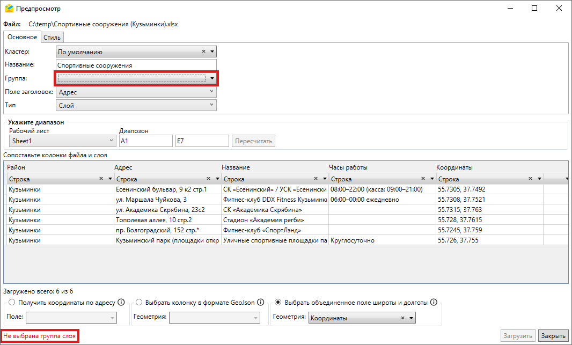Open the Группа dropdown list
This screenshot has height=345, width=572.
[212, 78]
